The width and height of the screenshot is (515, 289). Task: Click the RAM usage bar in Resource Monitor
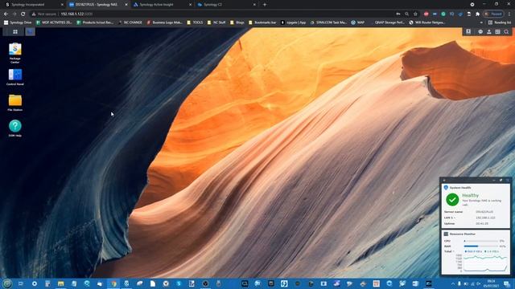pos(481,246)
